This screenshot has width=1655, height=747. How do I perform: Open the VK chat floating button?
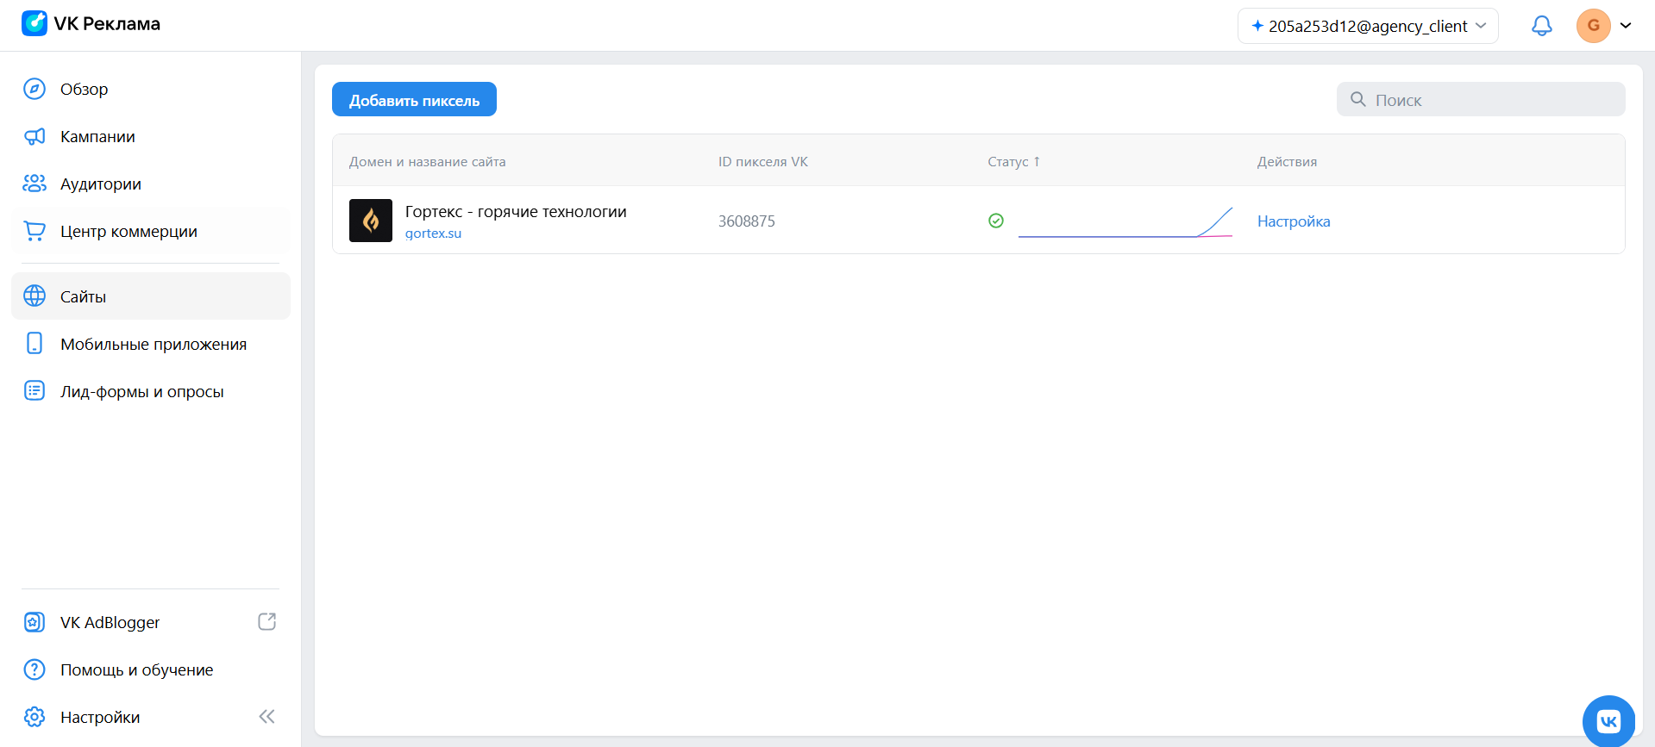(x=1608, y=721)
